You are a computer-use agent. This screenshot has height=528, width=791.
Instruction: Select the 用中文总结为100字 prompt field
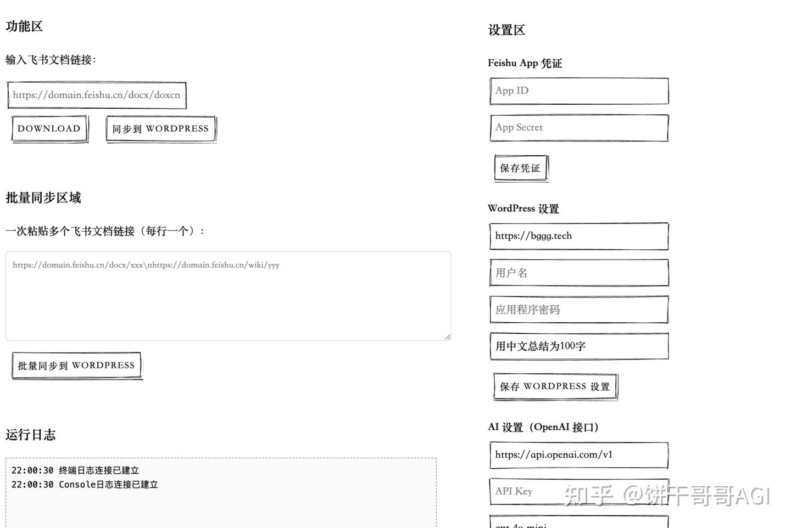click(578, 346)
